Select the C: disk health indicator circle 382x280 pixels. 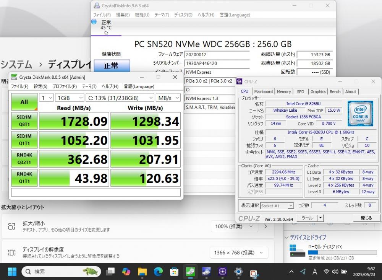click(x=94, y=22)
